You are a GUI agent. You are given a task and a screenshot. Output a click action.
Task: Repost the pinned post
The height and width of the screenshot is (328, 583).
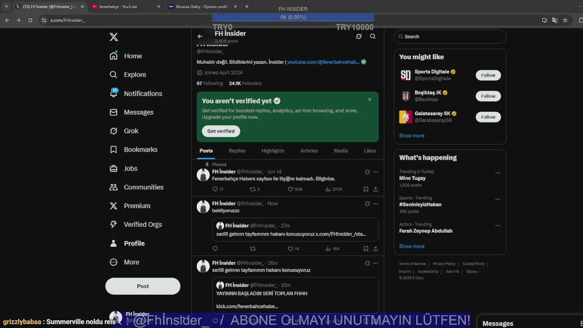[x=255, y=189]
